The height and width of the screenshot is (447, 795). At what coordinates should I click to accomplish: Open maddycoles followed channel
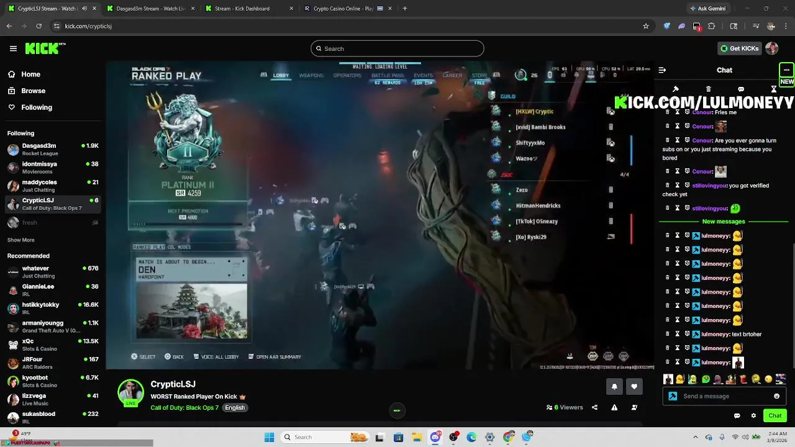53,186
